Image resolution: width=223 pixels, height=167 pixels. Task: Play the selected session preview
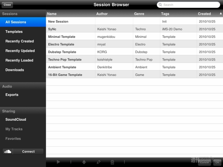pos(58,162)
